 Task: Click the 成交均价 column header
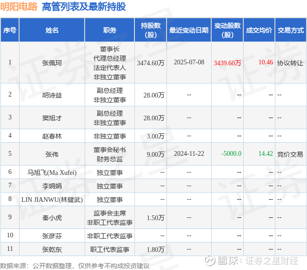tap(259, 30)
